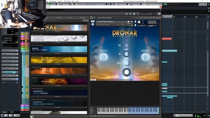This screenshot has width=210, height=118.
Task: Click the round gear icon under instrument thumbnail
Action: point(93,24)
